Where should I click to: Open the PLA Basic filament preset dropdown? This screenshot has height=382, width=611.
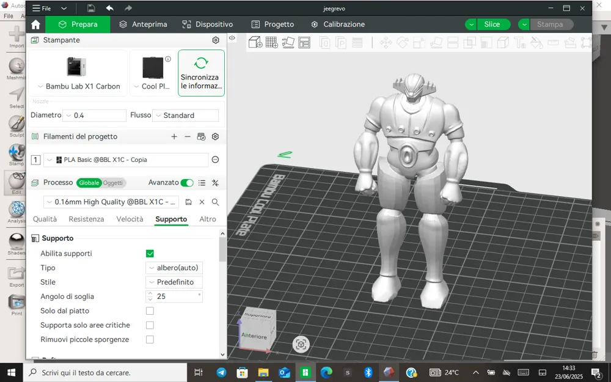click(126, 160)
